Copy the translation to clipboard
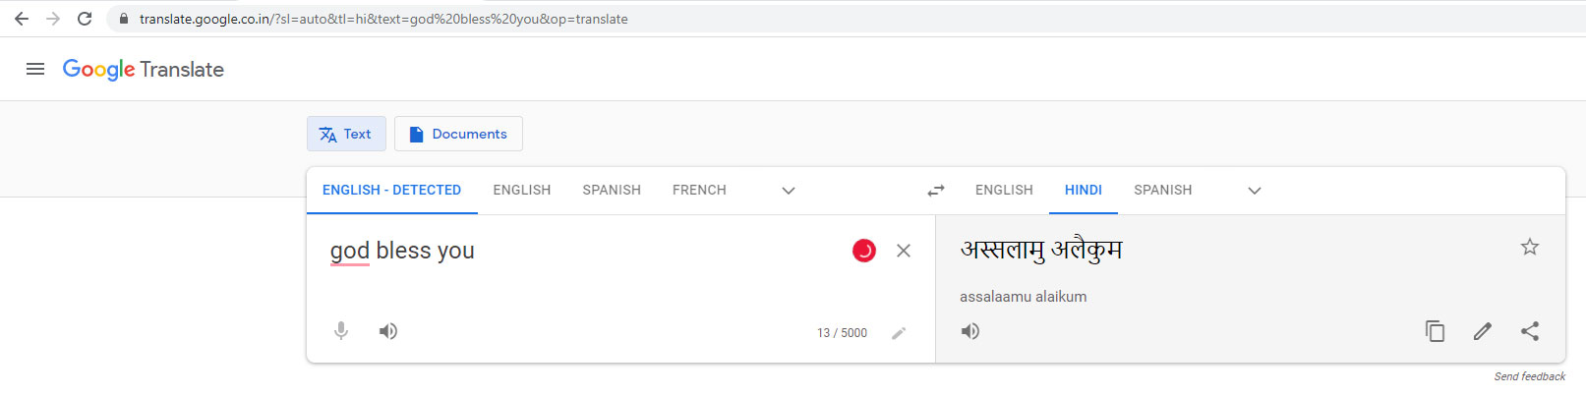 1435,331
